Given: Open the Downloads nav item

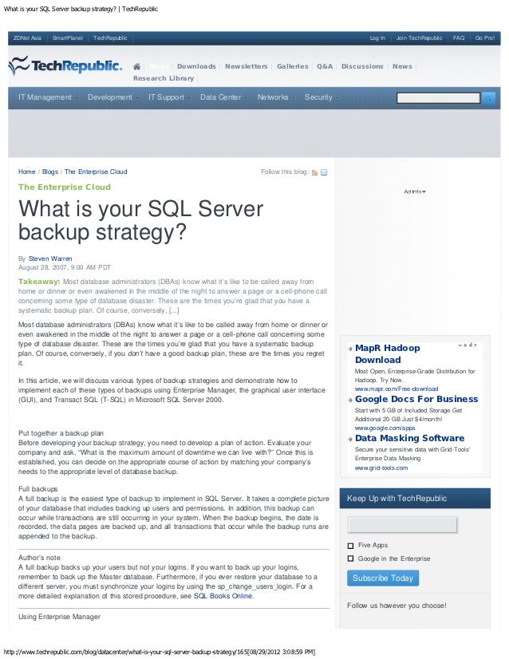Looking at the screenshot, I should point(196,66).
